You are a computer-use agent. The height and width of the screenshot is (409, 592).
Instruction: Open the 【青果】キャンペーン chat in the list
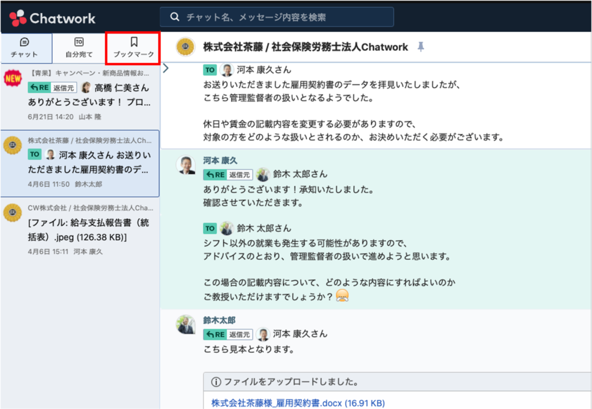tap(80, 95)
